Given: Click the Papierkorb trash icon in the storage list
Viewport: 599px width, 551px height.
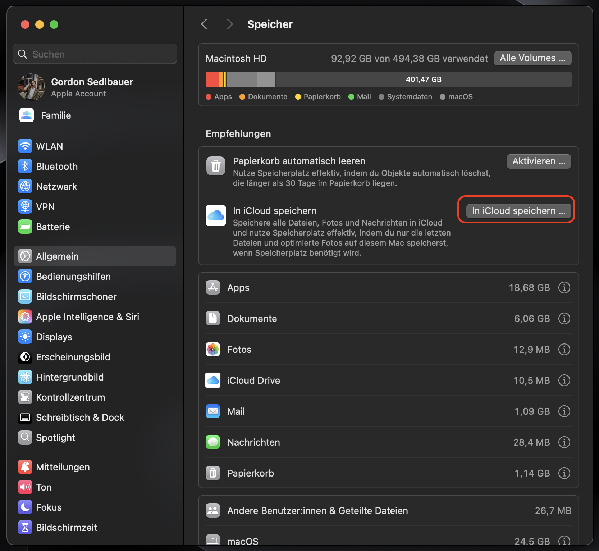Looking at the screenshot, I should point(212,473).
